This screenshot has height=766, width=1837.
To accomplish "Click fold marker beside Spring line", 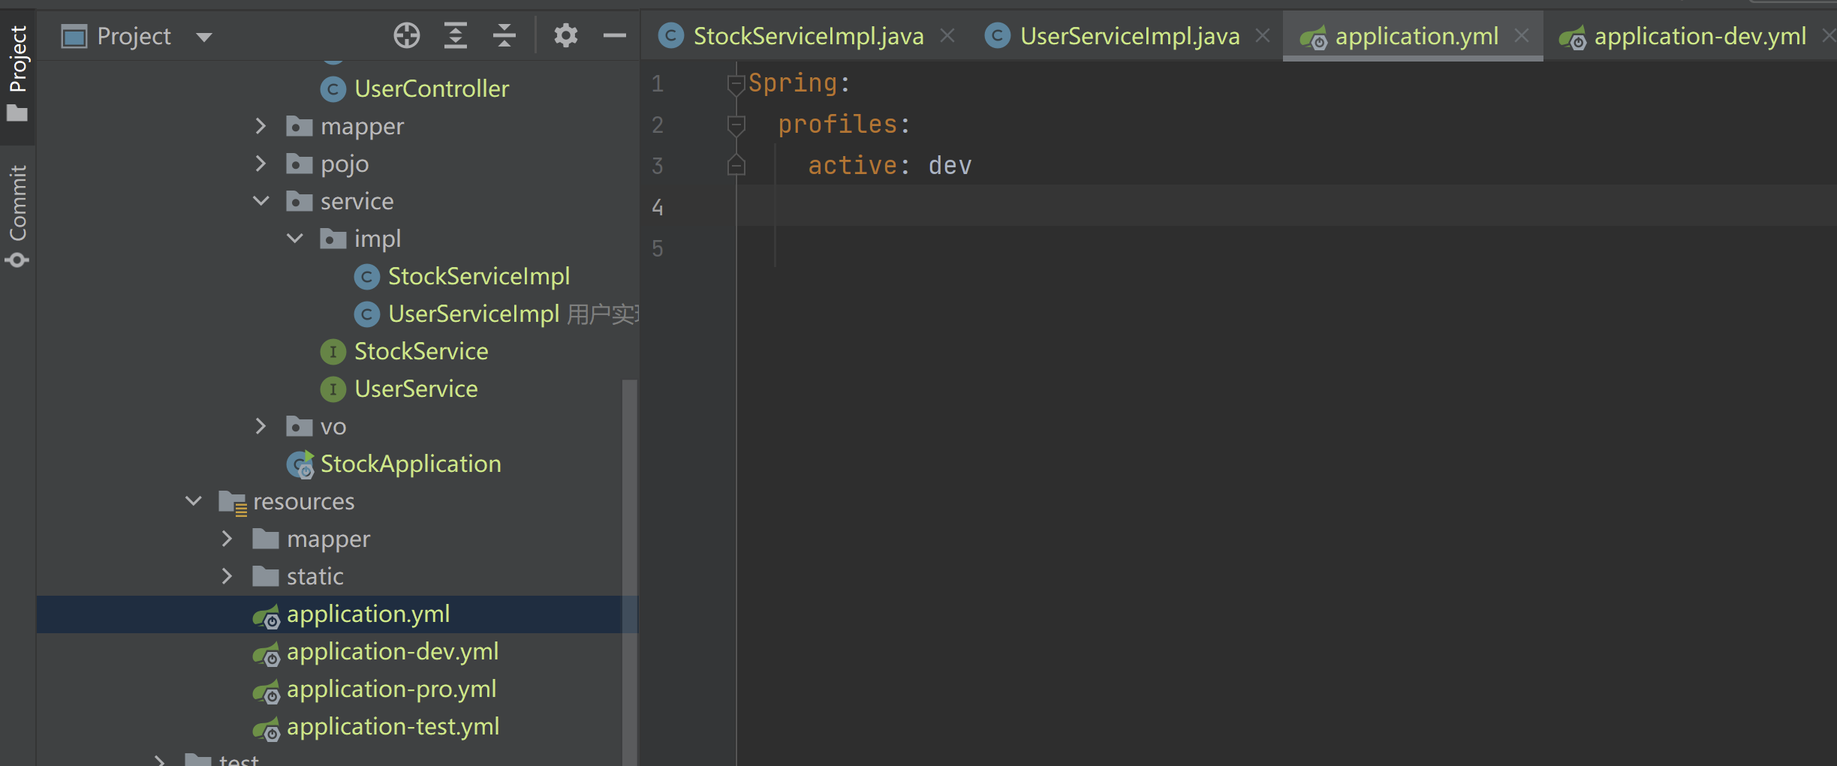I will (736, 84).
